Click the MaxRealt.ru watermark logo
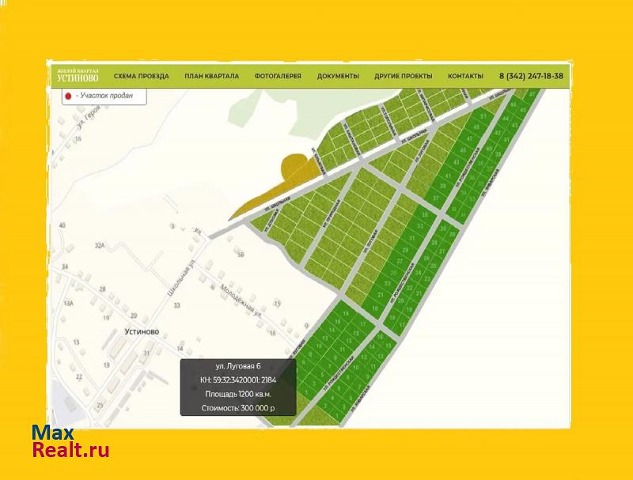Image resolution: width=633 pixels, height=480 pixels. click(x=70, y=441)
